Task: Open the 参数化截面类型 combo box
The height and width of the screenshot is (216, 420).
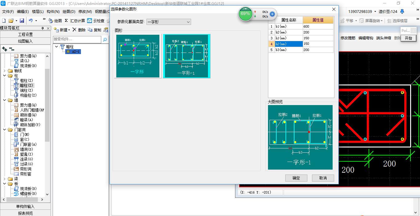Action: [169, 22]
